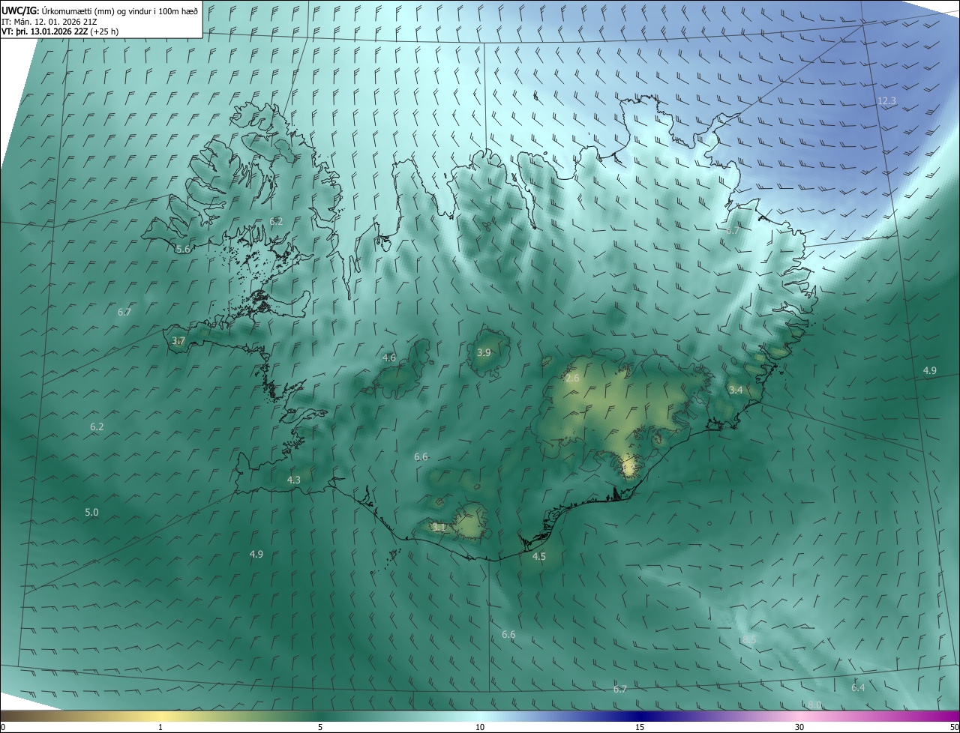Click the 1 label on the color scale
The height and width of the screenshot is (733, 960).
tap(161, 727)
